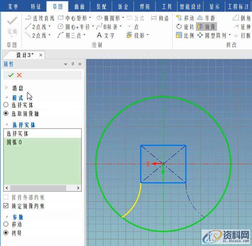
Task: Open the 属性 panel options dropdown arrow
Action: point(65,64)
